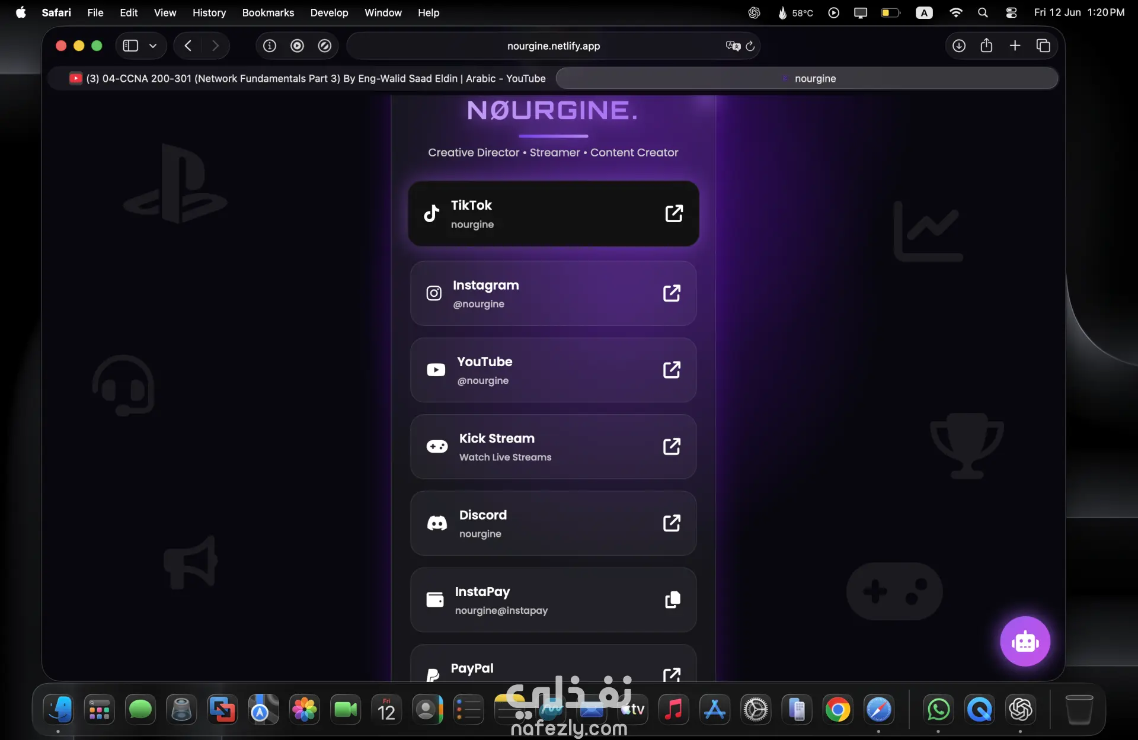Copy the InstaPay address with copy icon

[x=672, y=600]
